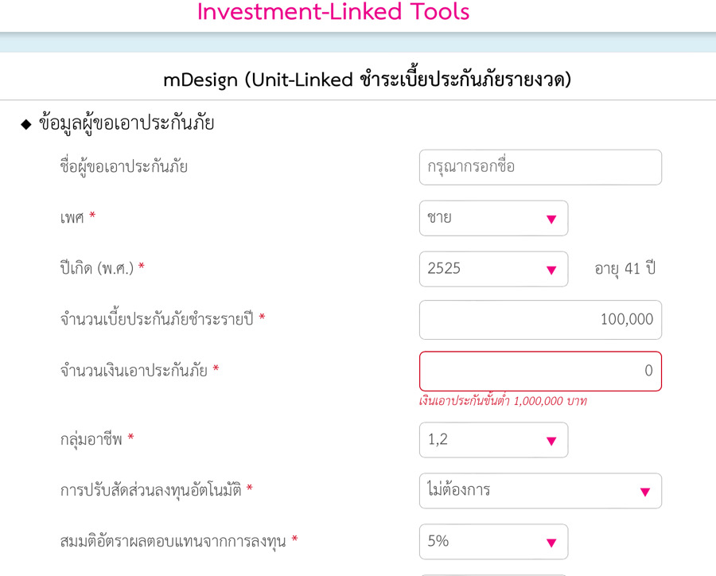716x576 pixels.
Task: Click the Investment-Linked Tools heading
Action: point(333,13)
